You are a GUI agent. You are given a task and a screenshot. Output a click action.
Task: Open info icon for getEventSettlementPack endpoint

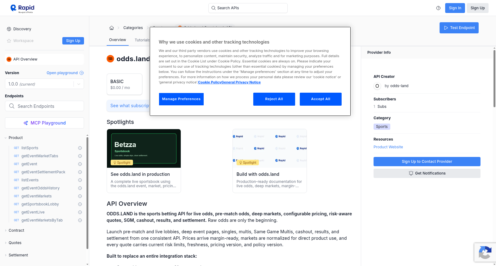(x=80, y=172)
